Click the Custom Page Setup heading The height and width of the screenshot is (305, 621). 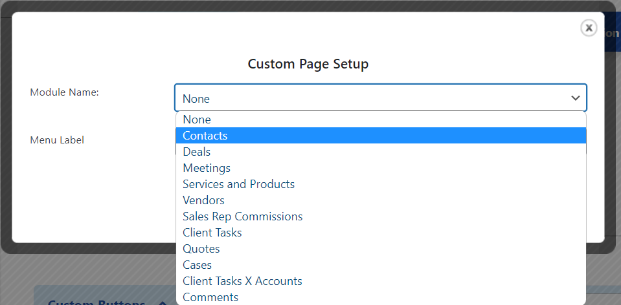coord(308,63)
